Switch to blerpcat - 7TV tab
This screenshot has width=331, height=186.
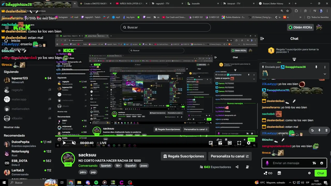coord(239,4)
